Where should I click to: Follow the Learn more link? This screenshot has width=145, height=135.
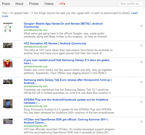click(x=134, y=13)
